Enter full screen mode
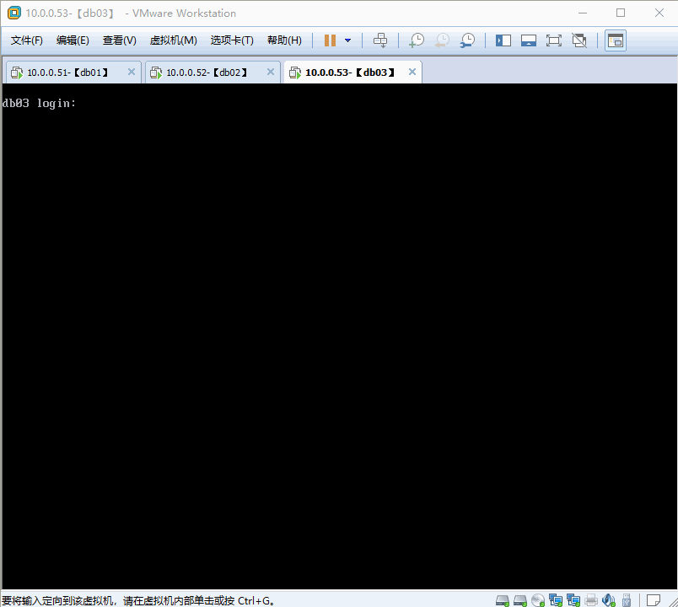Viewport: 678px width, 607px height. point(554,40)
